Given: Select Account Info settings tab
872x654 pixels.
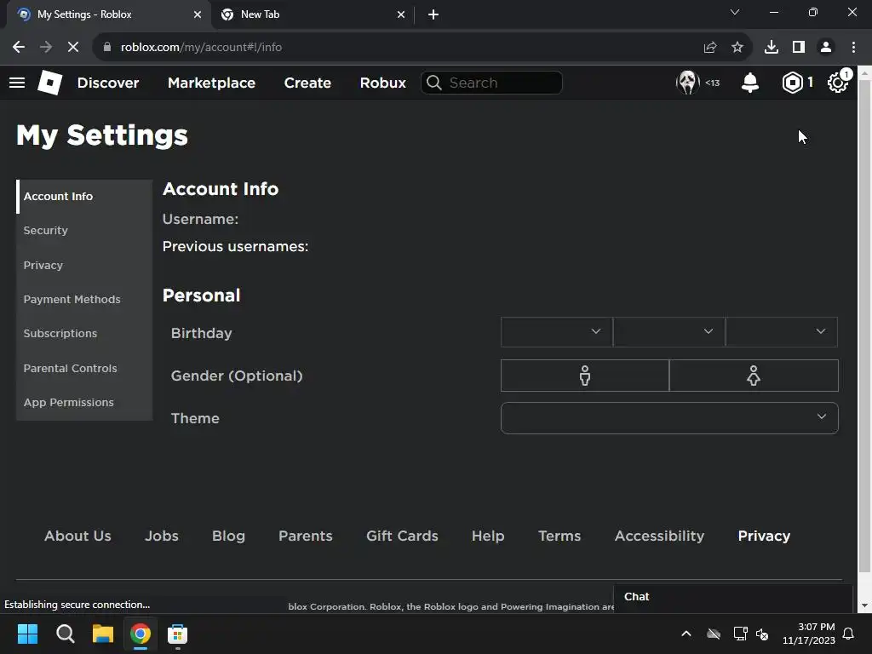Looking at the screenshot, I should 84,197.
